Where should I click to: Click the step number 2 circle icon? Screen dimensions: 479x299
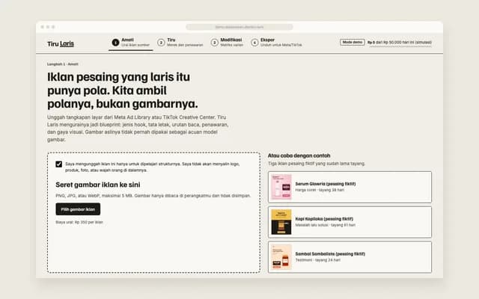click(161, 43)
